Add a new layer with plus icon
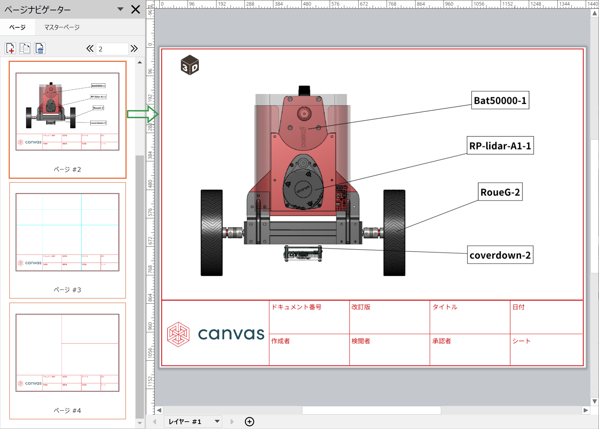The image size is (599, 429). click(x=250, y=422)
